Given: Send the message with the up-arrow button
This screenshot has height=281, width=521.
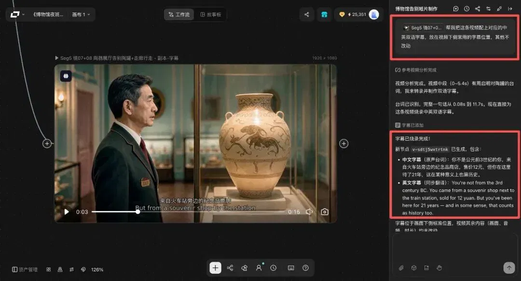Looking at the screenshot, I should (x=509, y=268).
